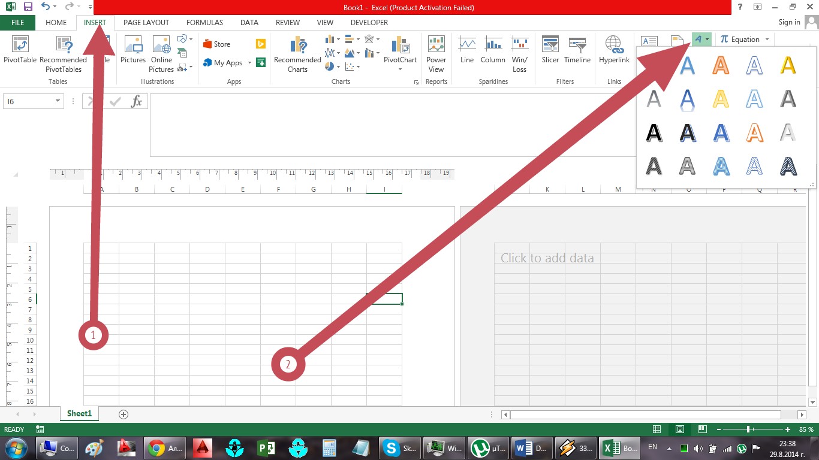Switch to the HOME tab

56,23
